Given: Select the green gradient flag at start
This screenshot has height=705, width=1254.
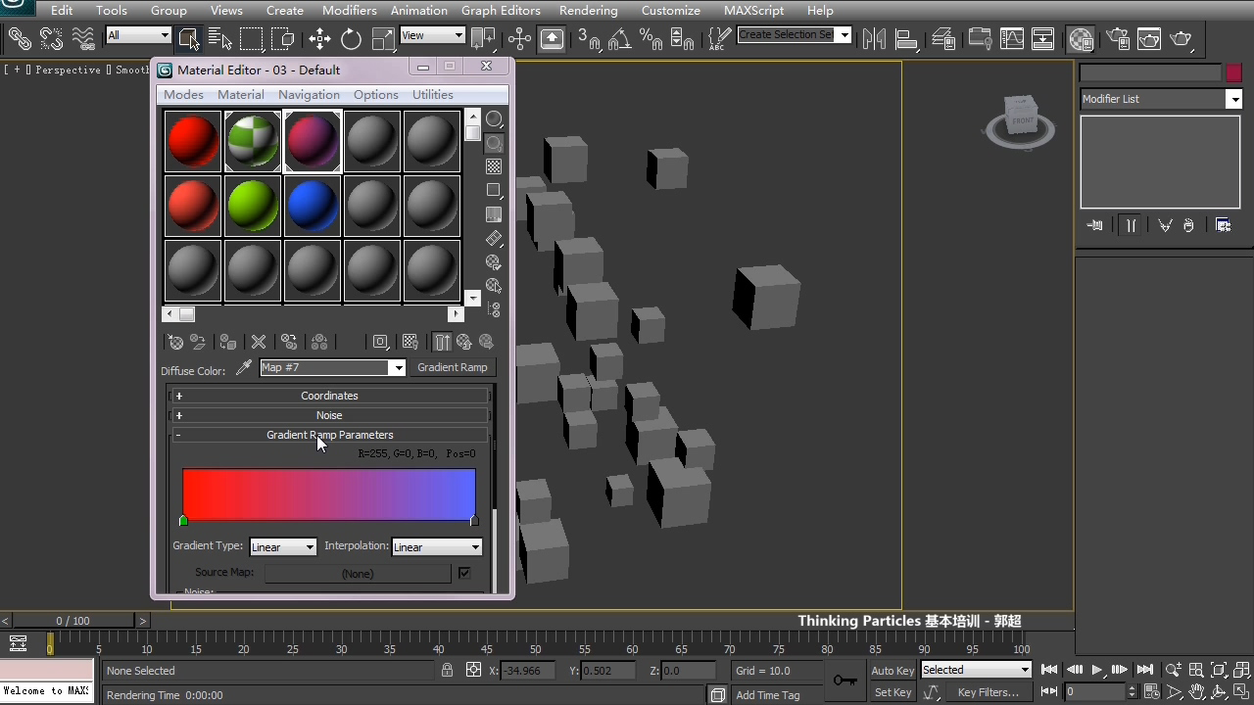Looking at the screenshot, I should pos(183,521).
